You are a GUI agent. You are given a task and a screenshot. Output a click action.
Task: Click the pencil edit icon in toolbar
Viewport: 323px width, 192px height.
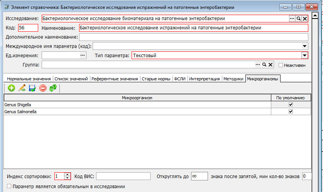[x=22, y=88]
